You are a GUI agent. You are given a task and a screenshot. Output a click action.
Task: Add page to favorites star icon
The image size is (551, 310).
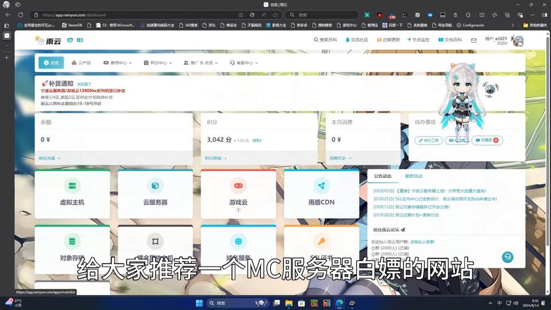pos(275,15)
